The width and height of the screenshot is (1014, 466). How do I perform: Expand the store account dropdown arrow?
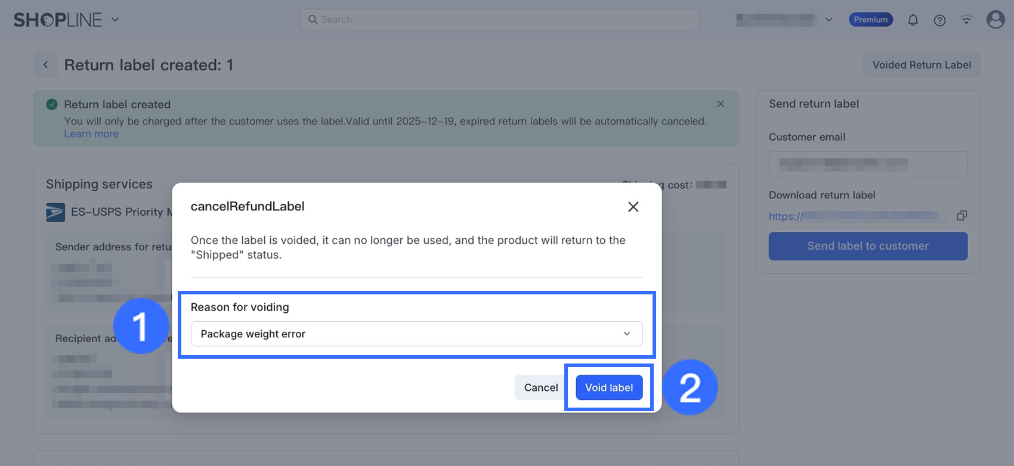point(828,20)
